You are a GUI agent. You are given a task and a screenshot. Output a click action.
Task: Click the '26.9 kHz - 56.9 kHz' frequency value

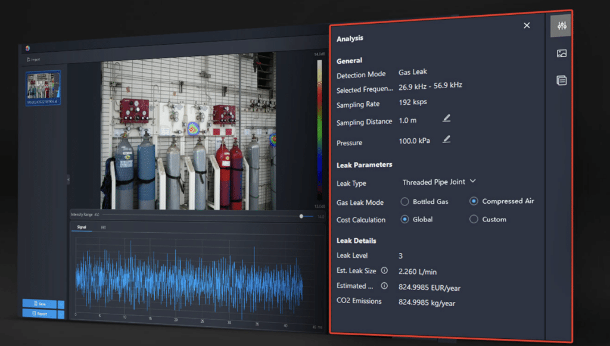coord(430,86)
